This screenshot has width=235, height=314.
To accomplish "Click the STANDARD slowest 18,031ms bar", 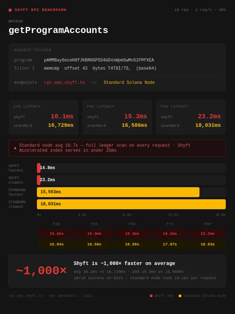I will click(x=131, y=204).
